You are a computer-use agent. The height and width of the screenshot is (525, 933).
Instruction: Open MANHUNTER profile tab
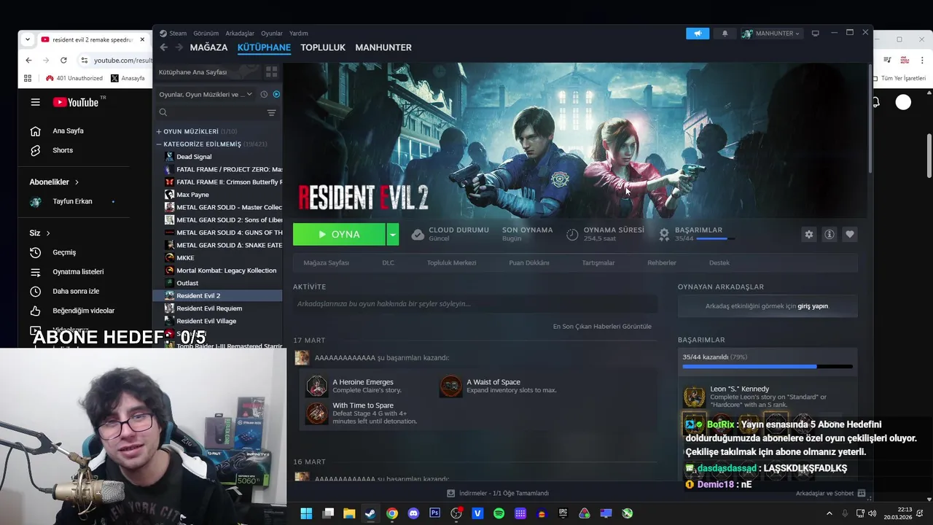(x=383, y=47)
